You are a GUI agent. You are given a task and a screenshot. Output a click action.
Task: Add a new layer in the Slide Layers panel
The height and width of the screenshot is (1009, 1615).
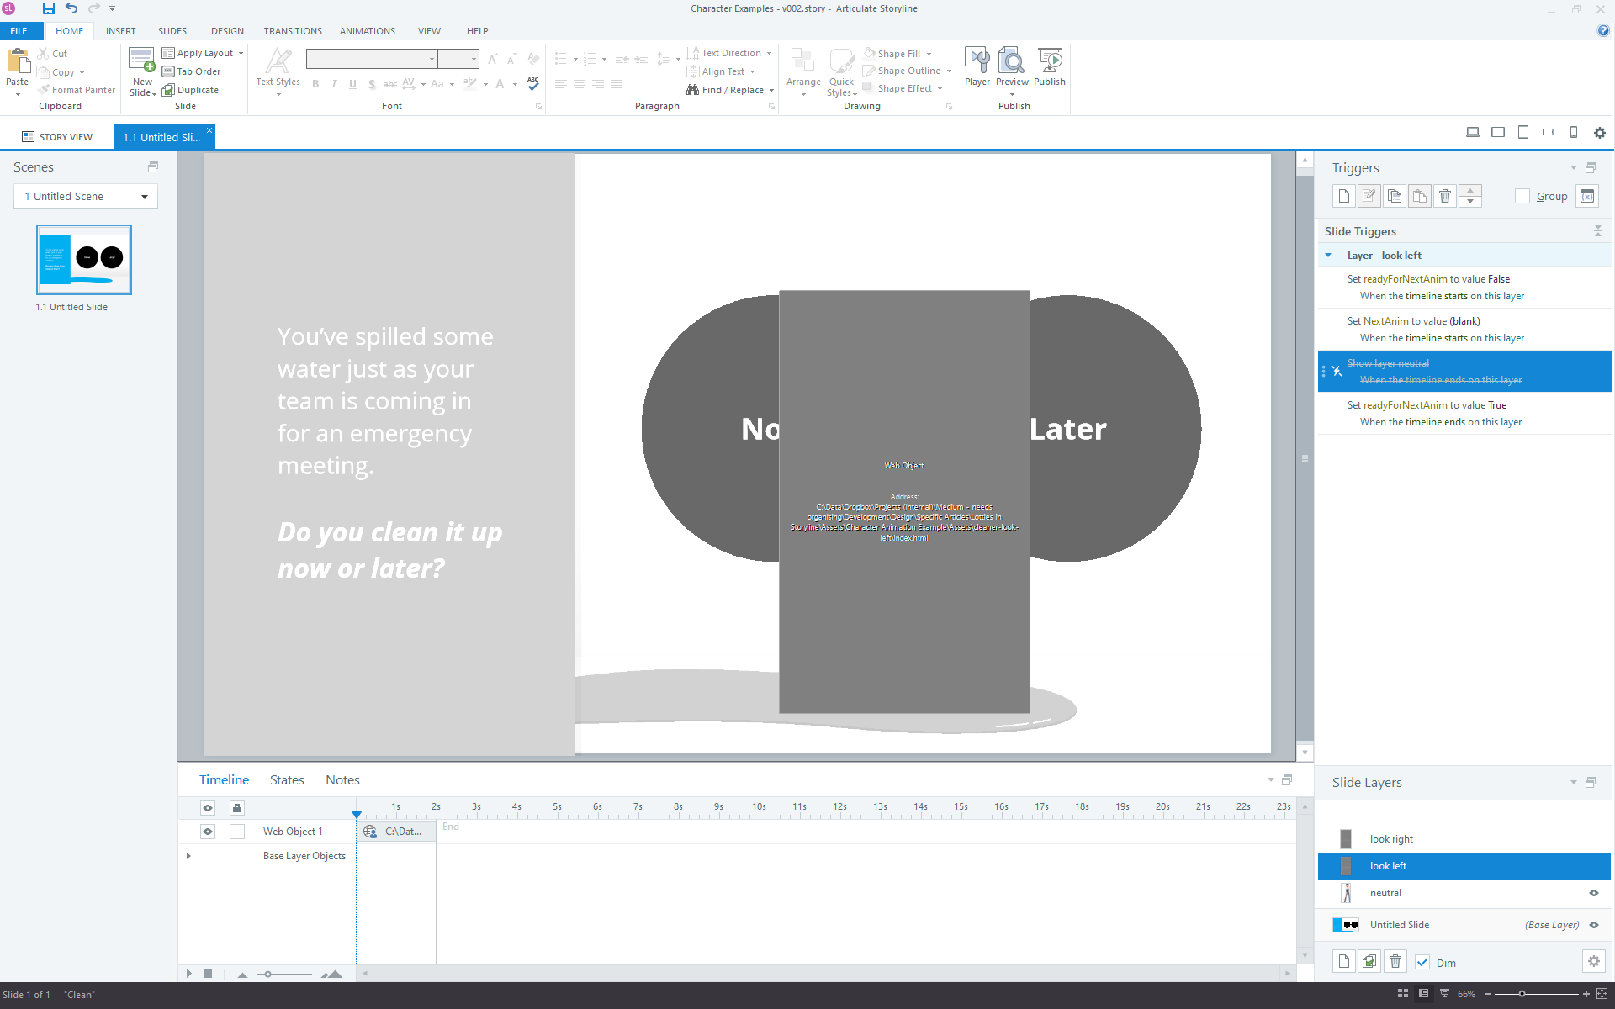pyautogui.click(x=1343, y=961)
